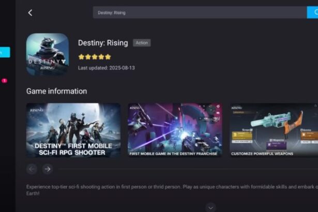Click the Game information heading
The height and width of the screenshot is (212, 318).
click(x=56, y=92)
